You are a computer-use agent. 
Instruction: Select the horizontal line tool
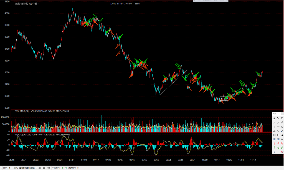coord(278,127)
